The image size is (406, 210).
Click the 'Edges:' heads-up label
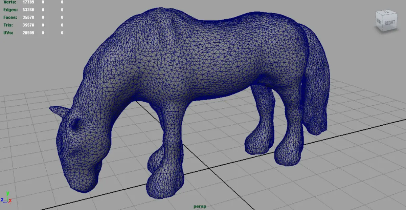click(10, 10)
